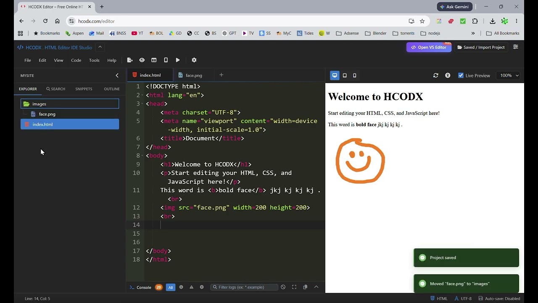Click the Saved / Import Project button
The image size is (538, 303).
click(x=481, y=47)
